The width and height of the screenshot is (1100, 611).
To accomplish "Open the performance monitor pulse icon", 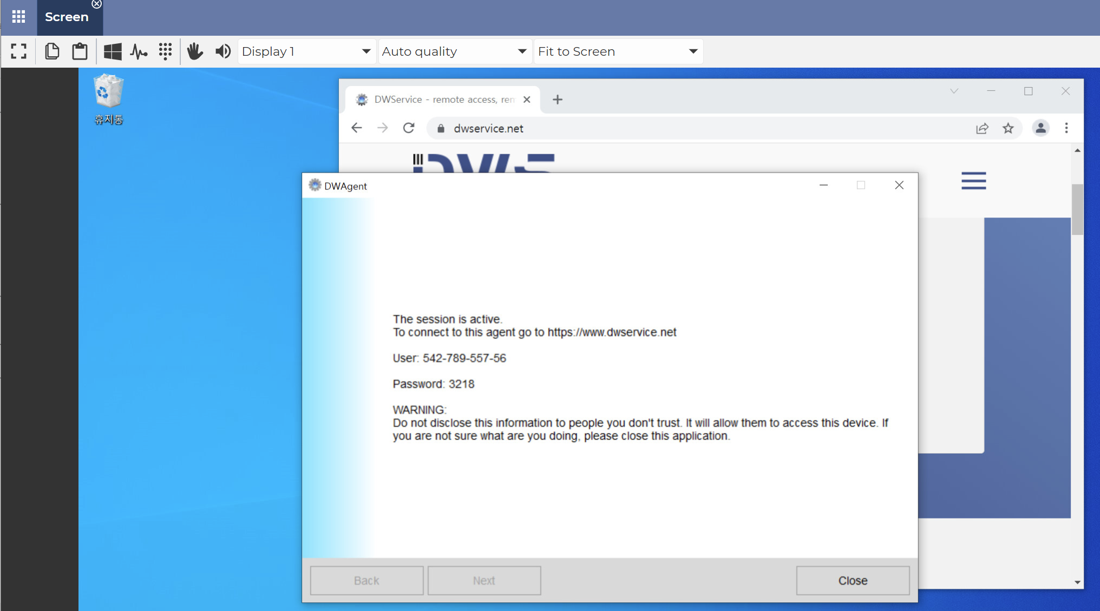I will click(x=139, y=51).
